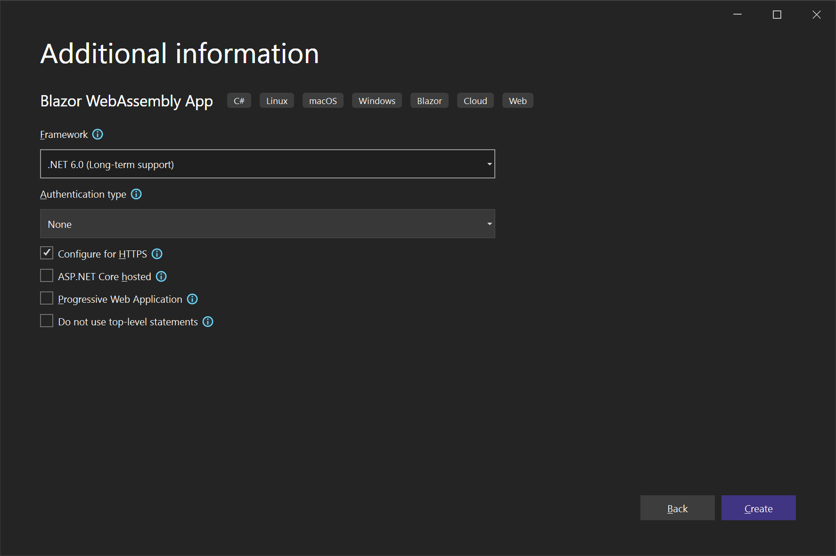
Task: Click the top-level statements info icon
Action: coord(208,322)
